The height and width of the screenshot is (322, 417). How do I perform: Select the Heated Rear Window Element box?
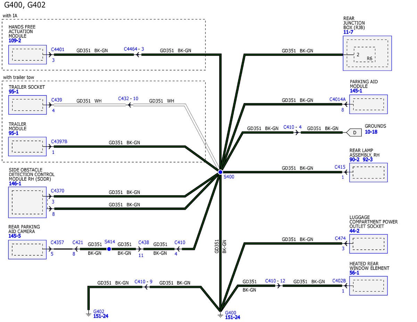point(368,286)
